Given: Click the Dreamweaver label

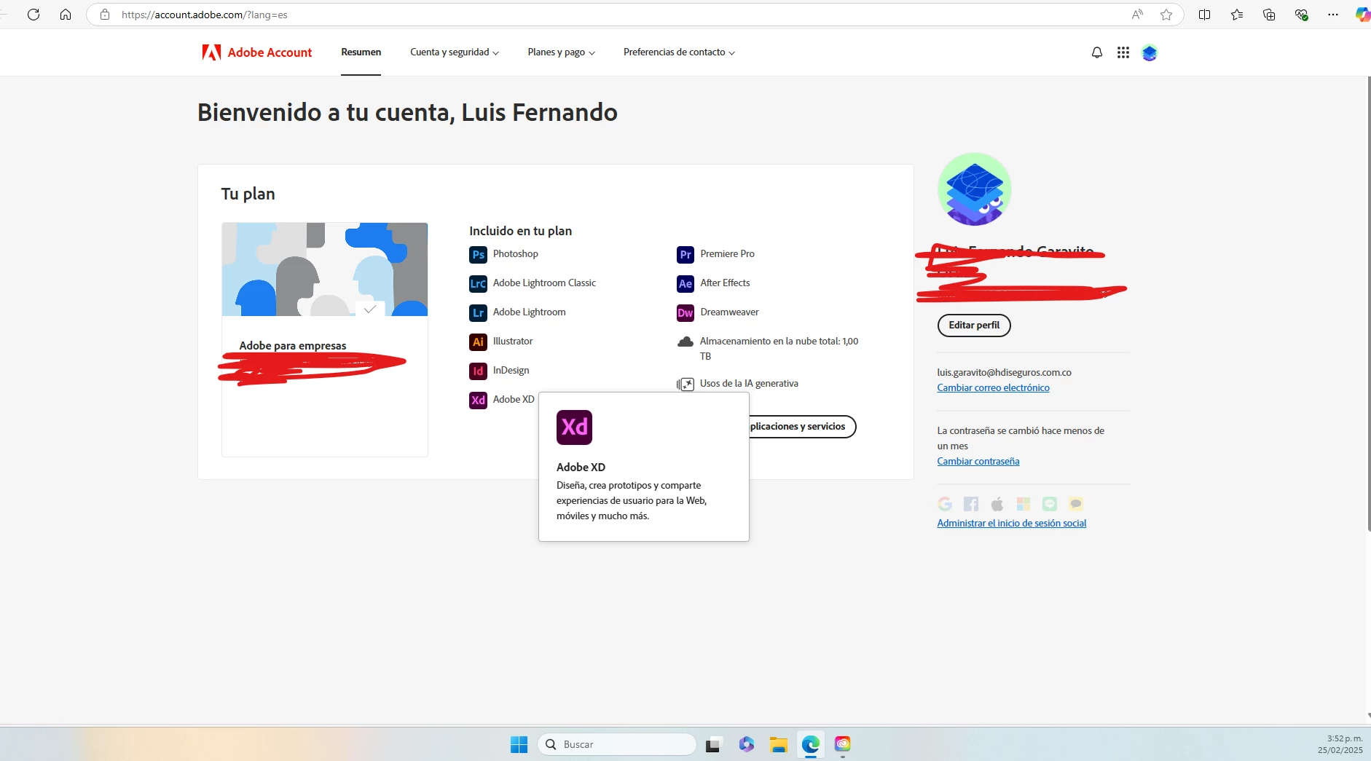Looking at the screenshot, I should [729, 312].
